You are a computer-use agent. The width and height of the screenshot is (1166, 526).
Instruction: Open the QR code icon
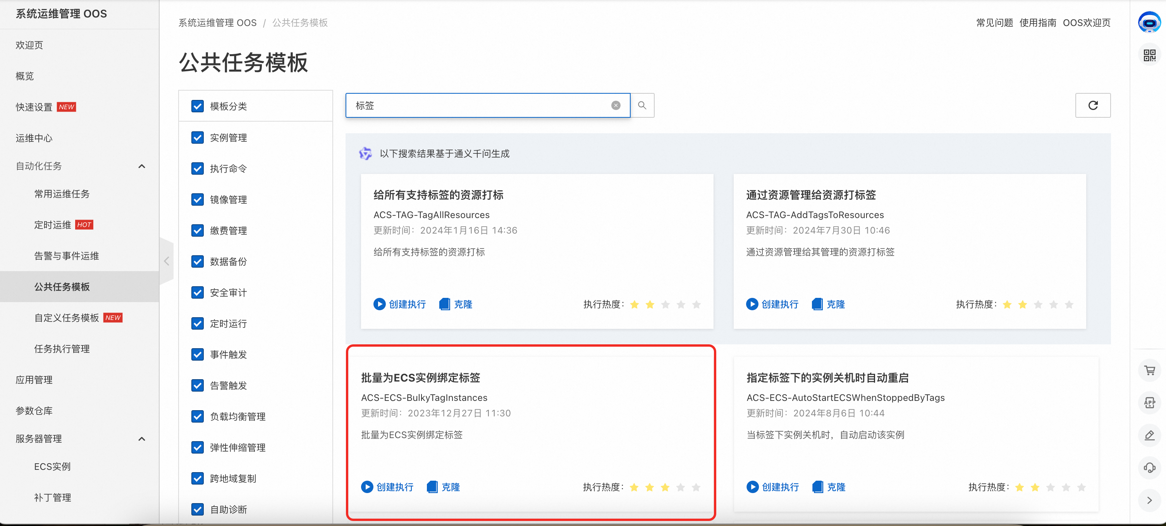(1149, 55)
